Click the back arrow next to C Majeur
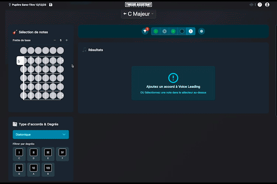Image resolution: width=277 pixels, height=184 pixels. coord(125,14)
